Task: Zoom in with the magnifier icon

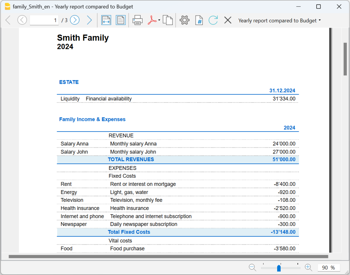Action: [x=308, y=268]
